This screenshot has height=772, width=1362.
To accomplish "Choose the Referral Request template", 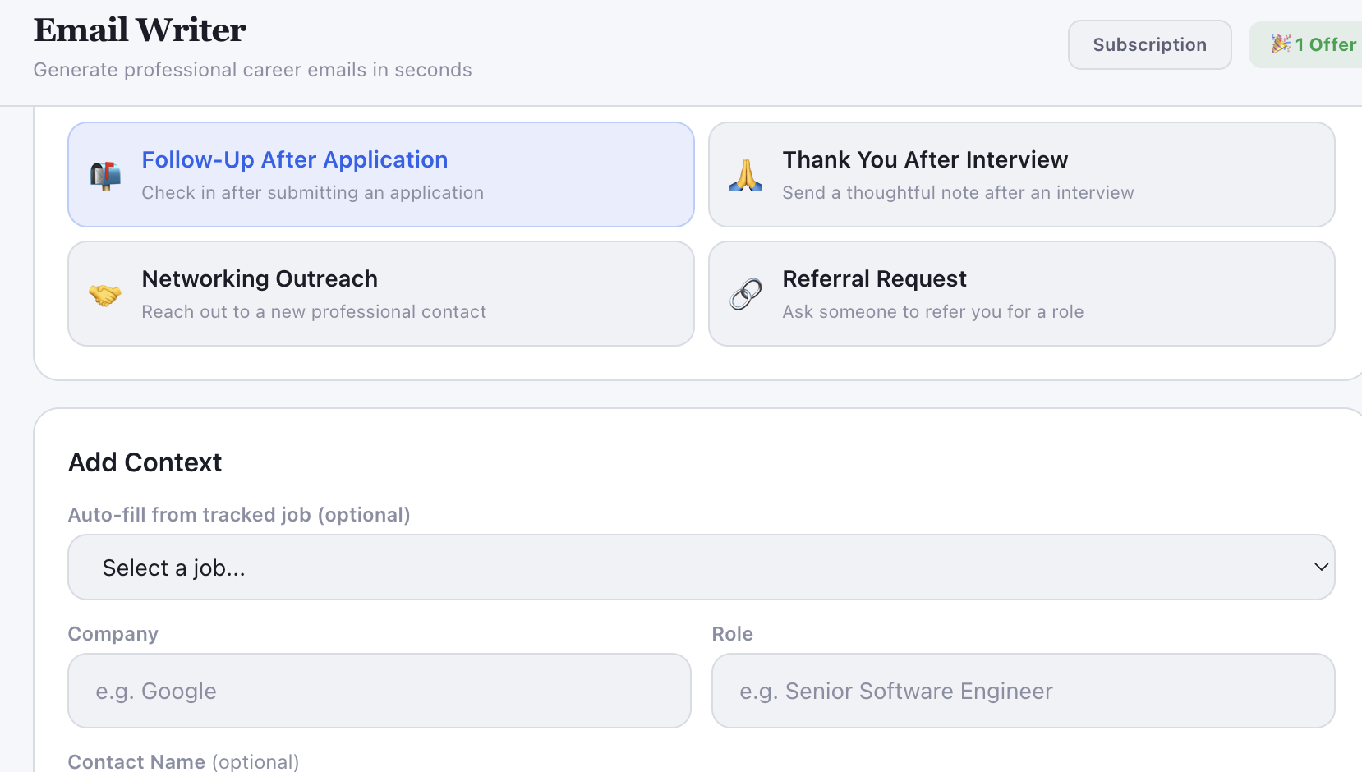I will 1021,293.
